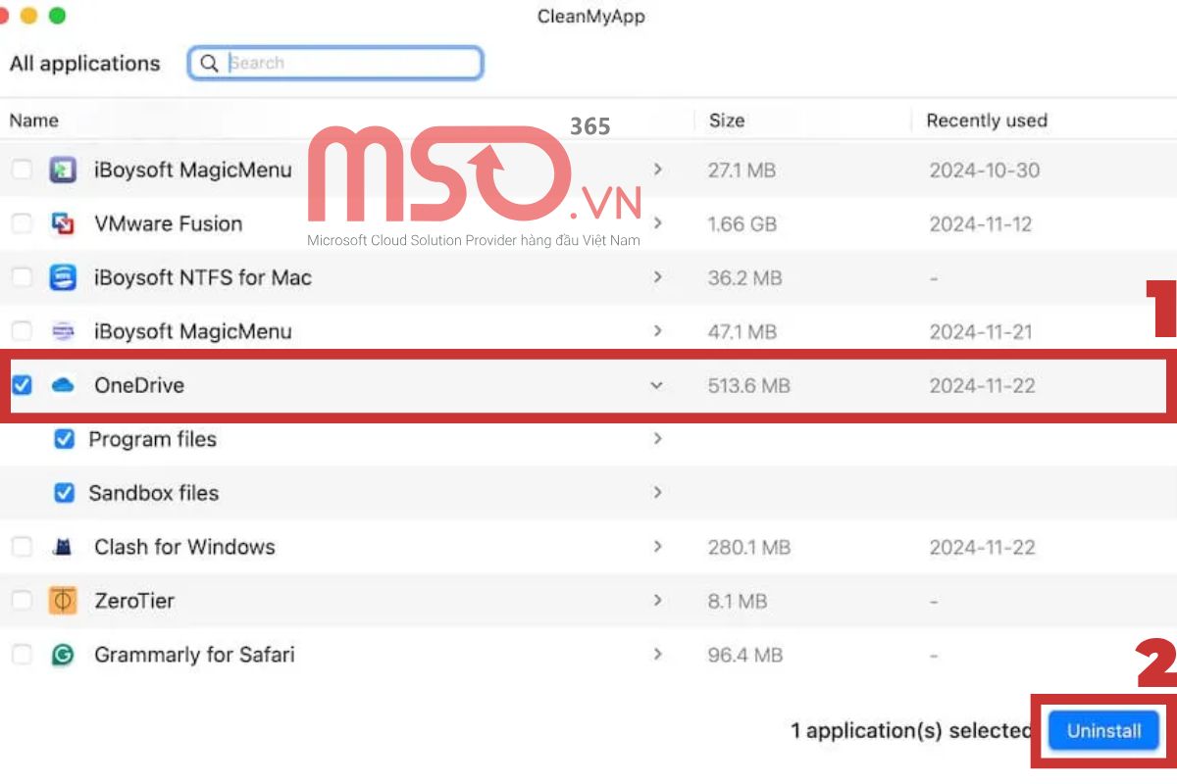The image size is (1177, 784).
Task: Click the ZeroTier orange icon
Action: pos(63,601)
